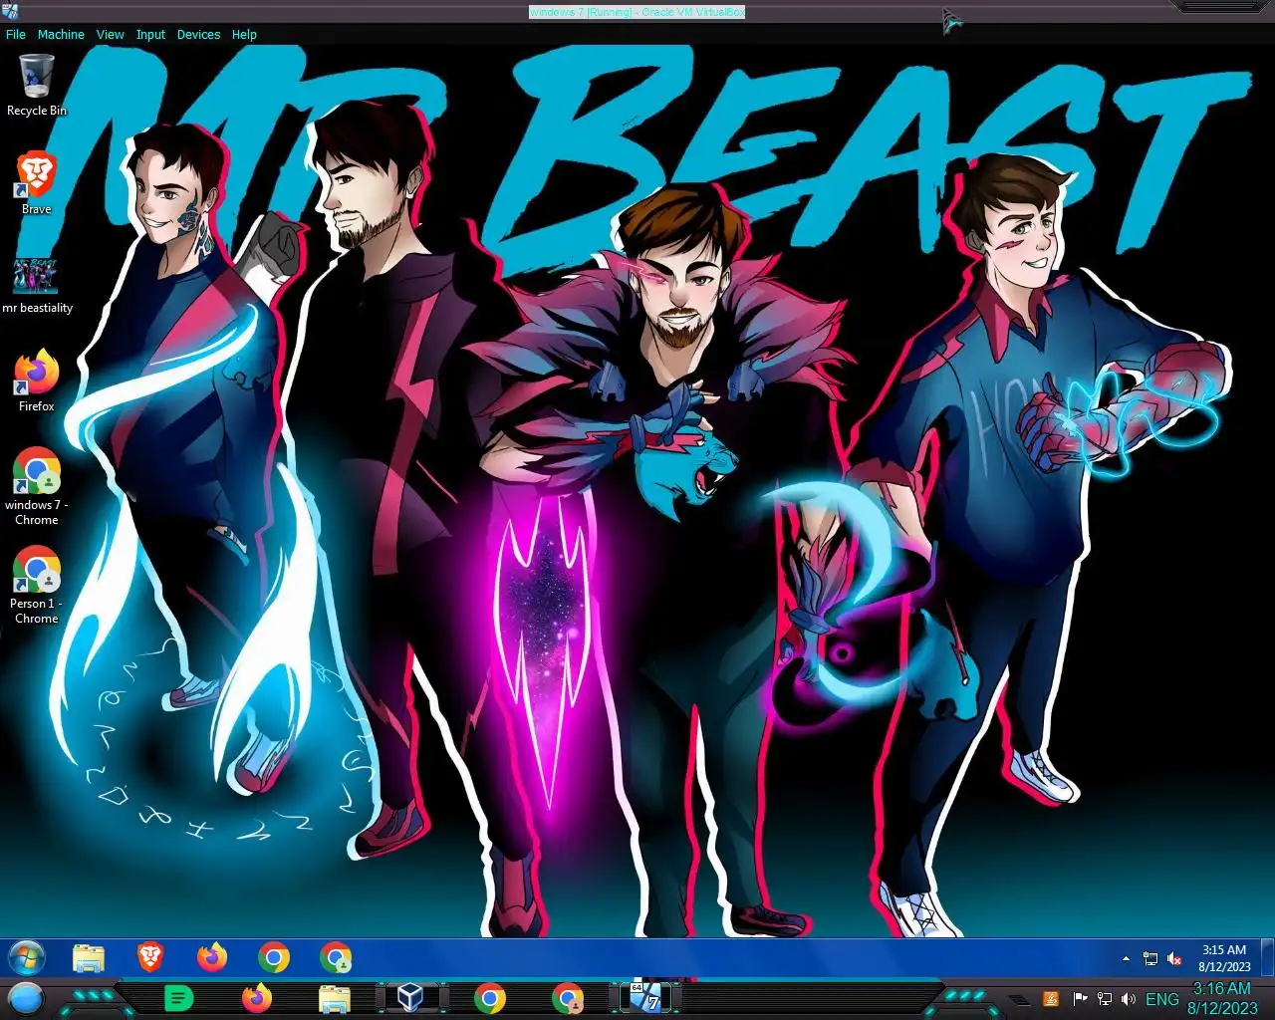Launch Firefox from the guest taskbar
This screenshot has width=1275, height=1020.
[x=212, y=957]
